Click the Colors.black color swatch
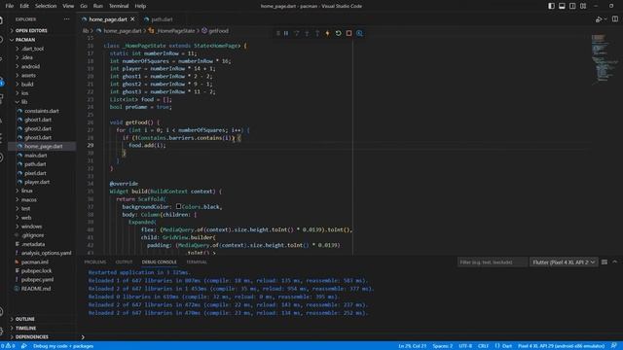 (x=178, y=206)
